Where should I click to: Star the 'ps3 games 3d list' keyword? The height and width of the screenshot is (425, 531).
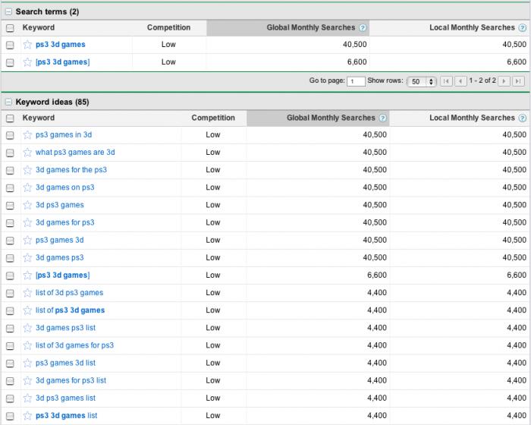coord(27,363)
